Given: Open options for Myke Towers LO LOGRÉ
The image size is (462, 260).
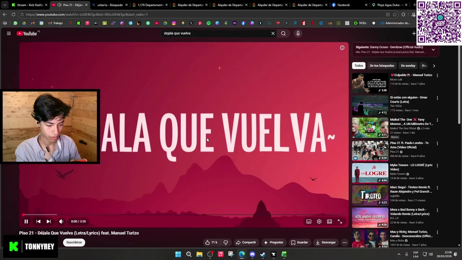Looking at the screenshot, I should [437, 165].
